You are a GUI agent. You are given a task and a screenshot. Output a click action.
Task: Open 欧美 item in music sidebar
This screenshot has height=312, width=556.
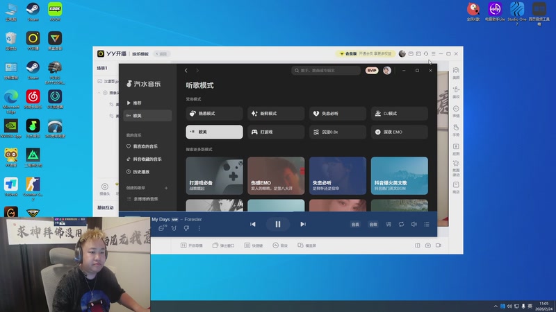[147, 116]
